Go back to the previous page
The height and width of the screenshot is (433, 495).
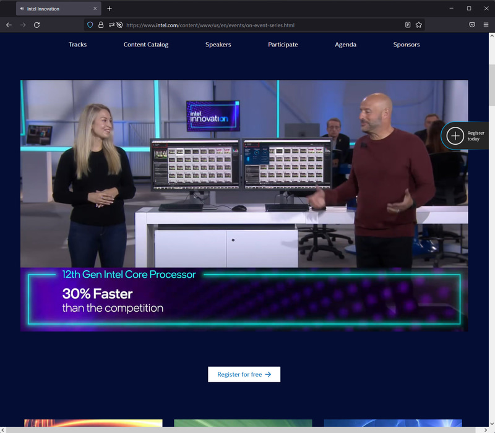tap(9, 25)
